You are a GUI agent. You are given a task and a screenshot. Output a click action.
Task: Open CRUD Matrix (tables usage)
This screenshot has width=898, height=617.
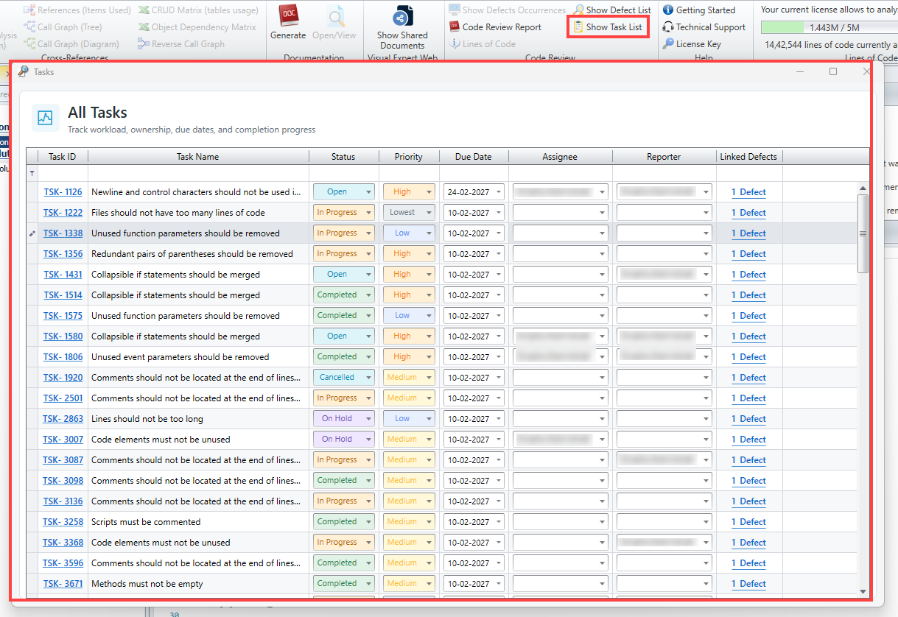pos(198,10)
